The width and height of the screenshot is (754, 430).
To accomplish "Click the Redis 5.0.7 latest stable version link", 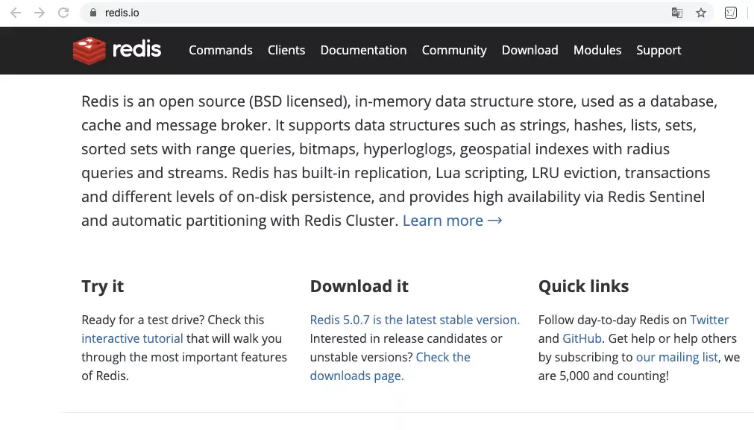I will (x=414, y=320).
